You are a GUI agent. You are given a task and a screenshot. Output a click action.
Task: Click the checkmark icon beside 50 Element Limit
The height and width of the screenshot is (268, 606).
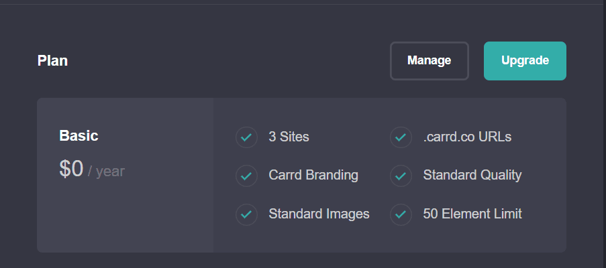401,214
